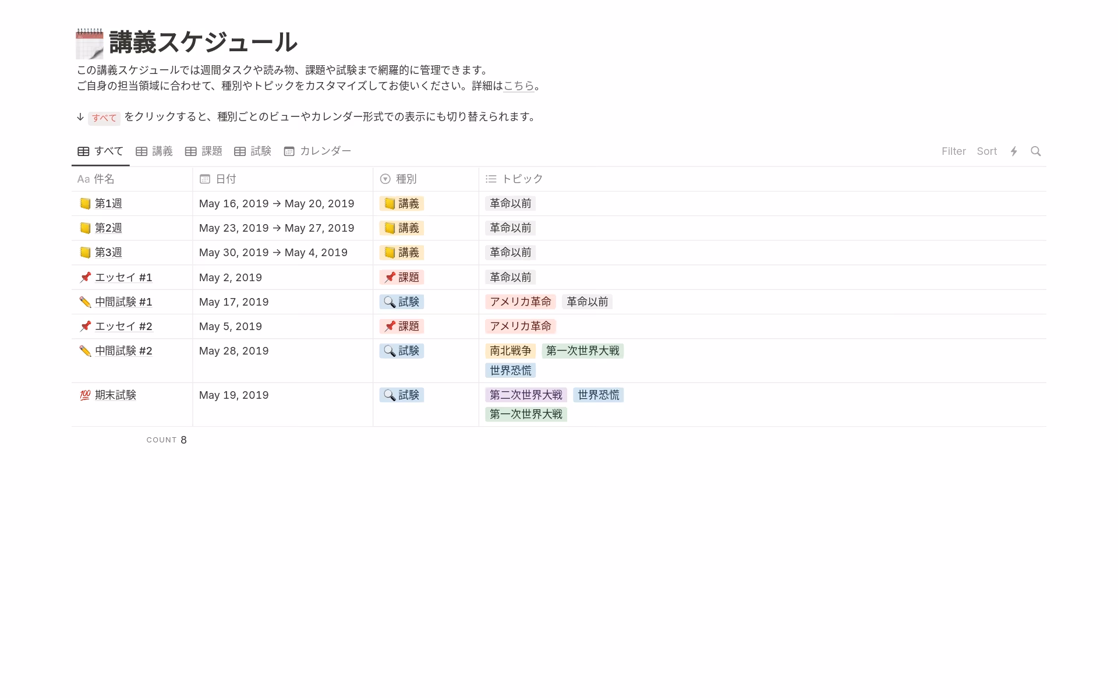Click the calendar icon in 日付 header

205,179
